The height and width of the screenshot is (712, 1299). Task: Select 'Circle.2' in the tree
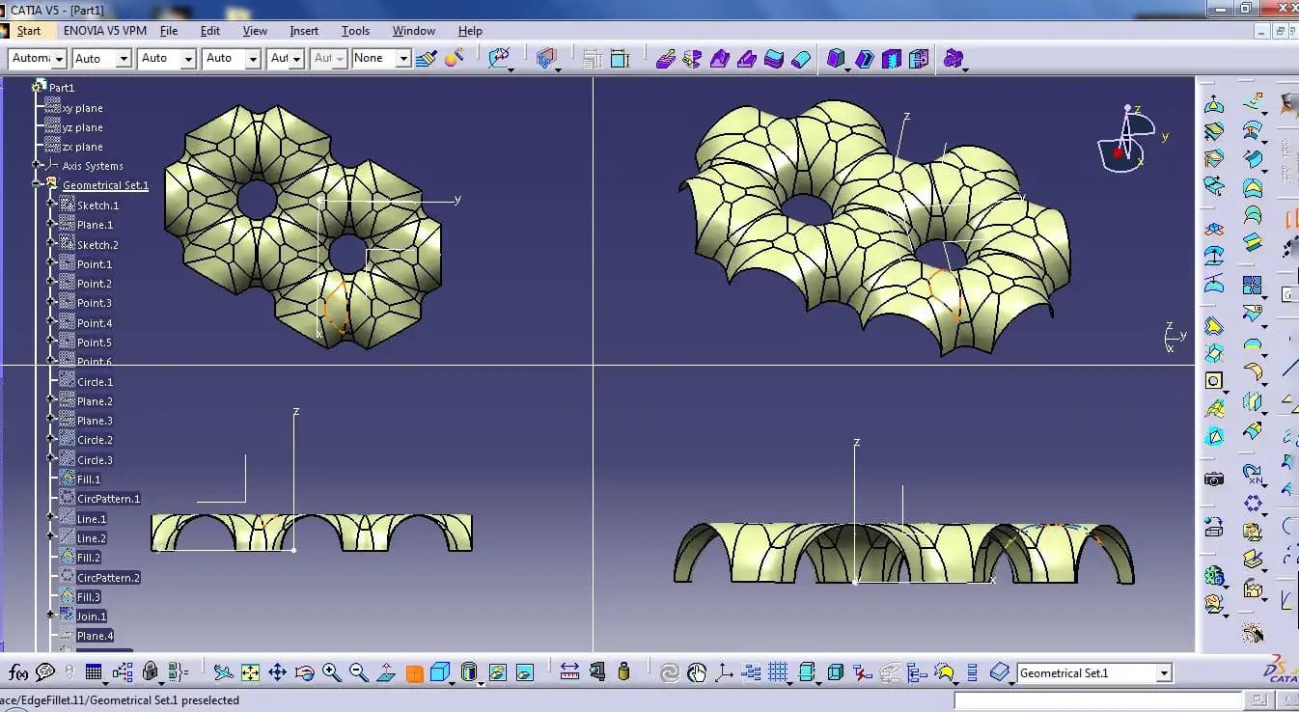click(x=95, y=440)
